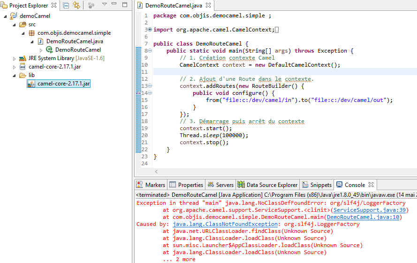Open Project Explorer View Menu dropdown arrow

pos(105,4)
